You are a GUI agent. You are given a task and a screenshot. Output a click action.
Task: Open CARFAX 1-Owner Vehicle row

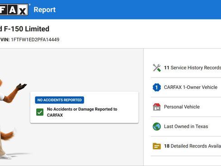click(186, 87)
